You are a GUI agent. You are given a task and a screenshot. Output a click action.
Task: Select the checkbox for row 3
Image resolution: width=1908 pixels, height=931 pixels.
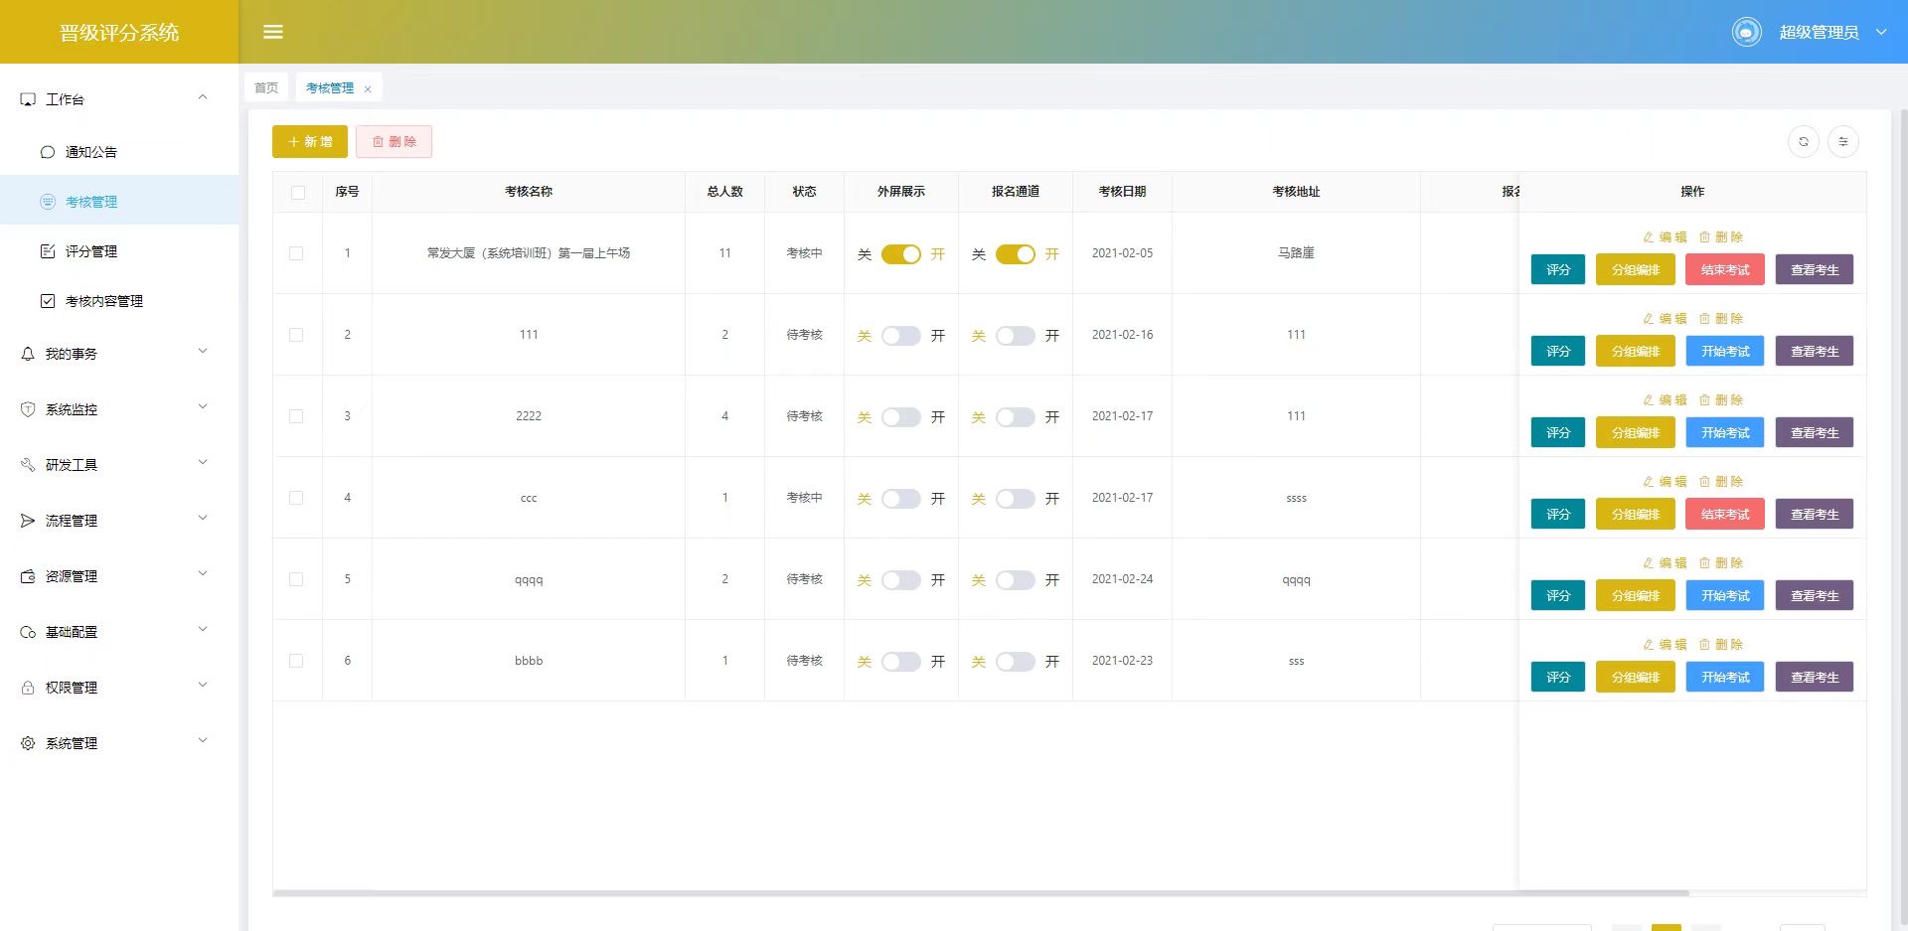coord(296,416)
